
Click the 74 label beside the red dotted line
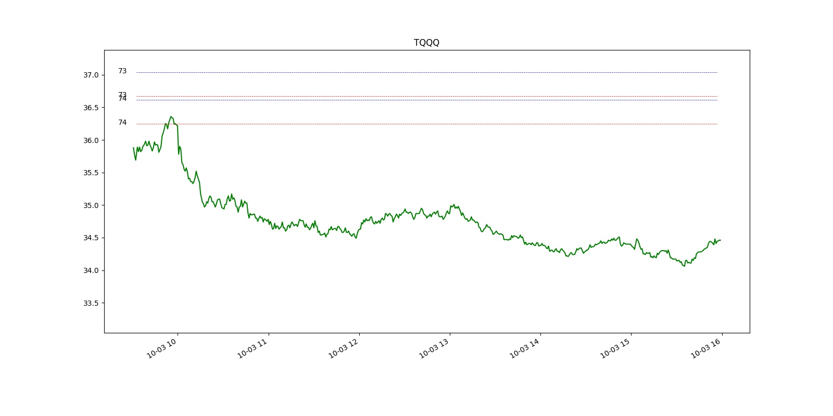coord(122,122)
